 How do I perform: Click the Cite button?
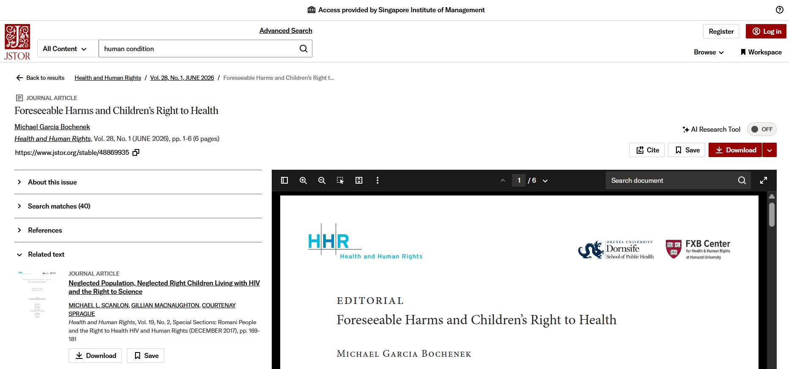(647, 150)
